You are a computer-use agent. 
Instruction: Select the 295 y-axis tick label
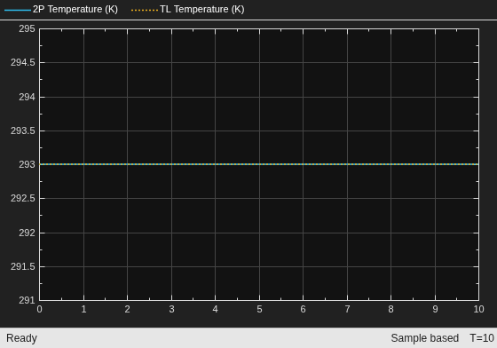(x=27, y=28)
